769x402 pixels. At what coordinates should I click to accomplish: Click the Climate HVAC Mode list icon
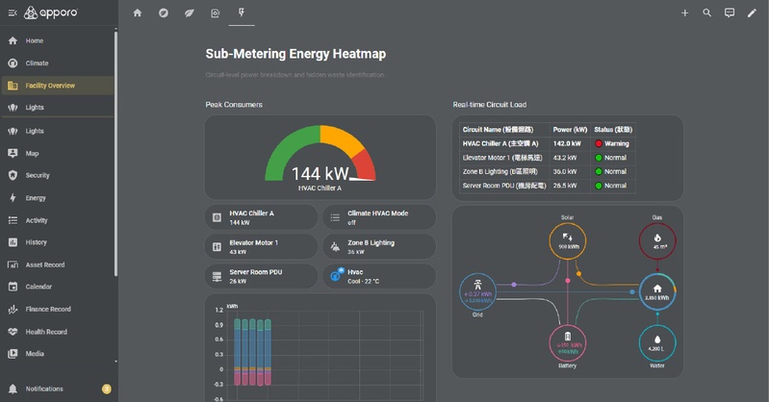pos(335,217)
